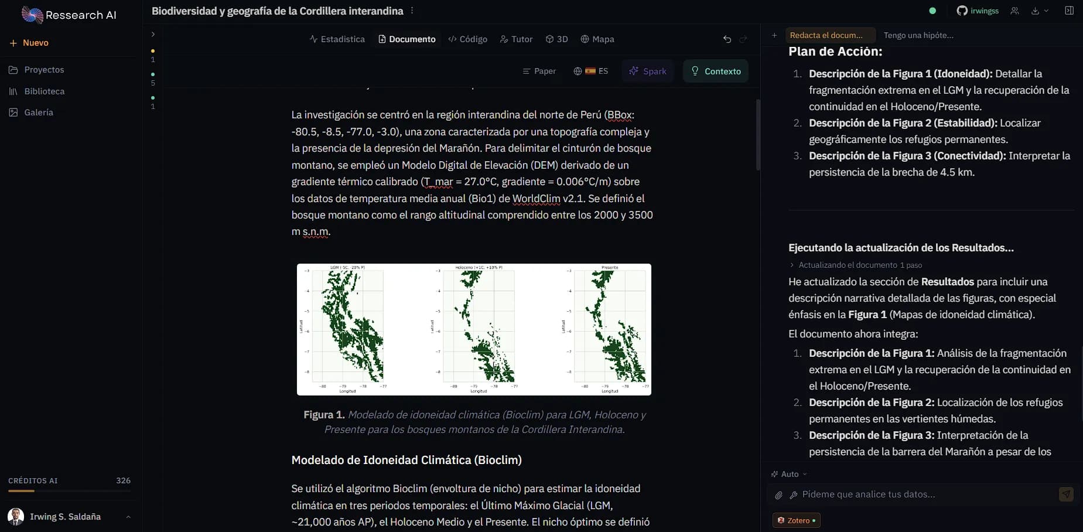
Task: Click the Spark button
Action: 648,71
